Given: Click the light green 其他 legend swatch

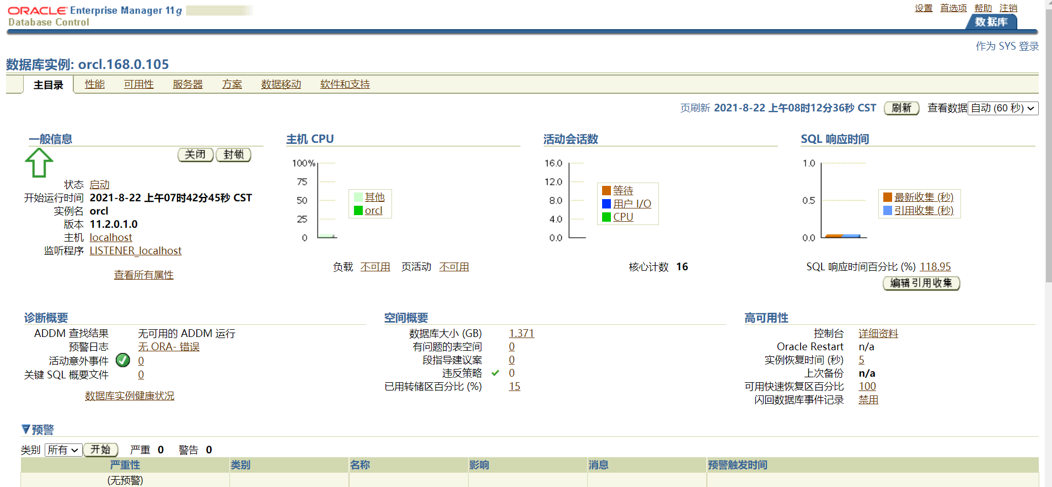Looking at the screenshot, I should pyautogui.click(x=358, y=197).
